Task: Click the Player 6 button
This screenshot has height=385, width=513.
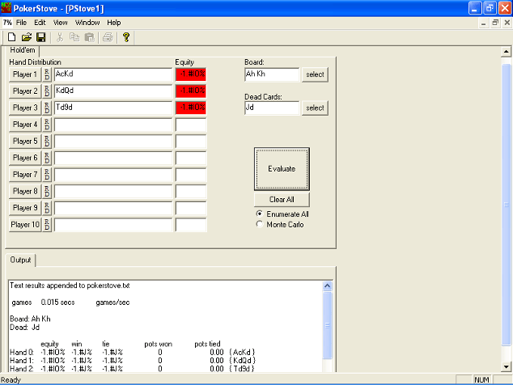Action: [x=25, y=158]
